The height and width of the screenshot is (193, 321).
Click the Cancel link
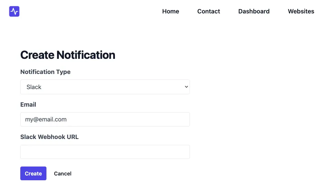[x=63, y=174]
